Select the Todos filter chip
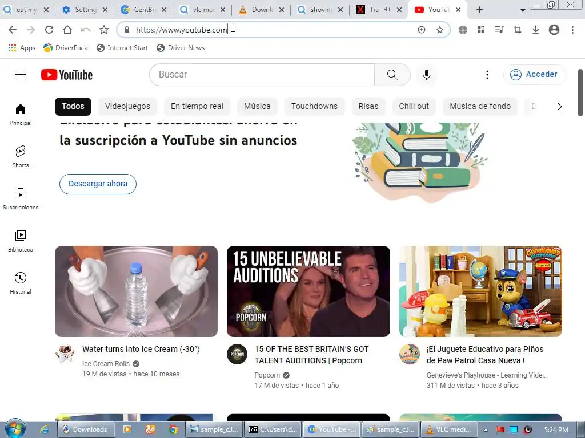 pyautogui.click(x=73, y=106)
